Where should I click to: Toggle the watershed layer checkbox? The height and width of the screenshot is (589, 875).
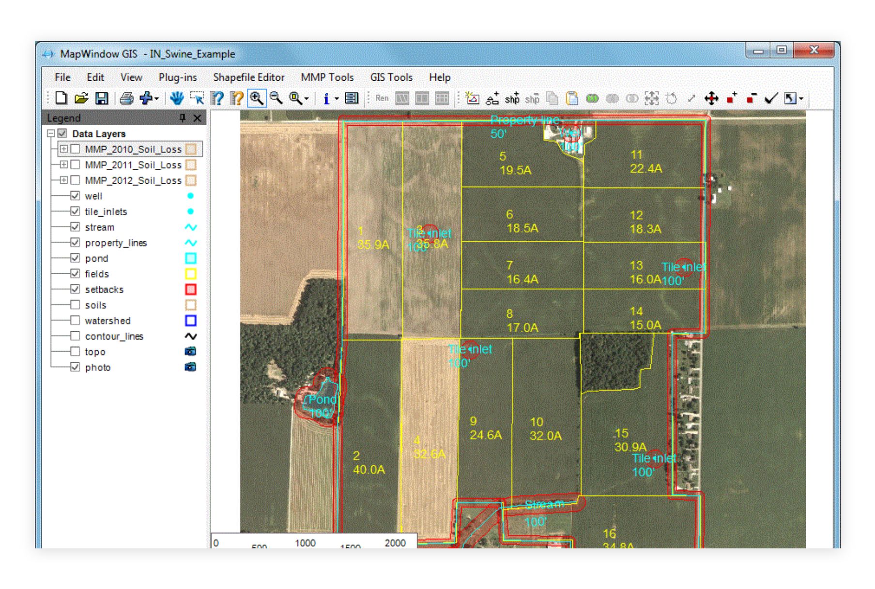pos(75,320)
